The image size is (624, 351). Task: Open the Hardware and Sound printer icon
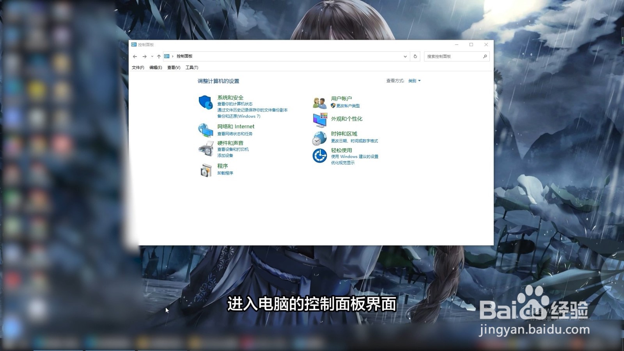(206, 149)
